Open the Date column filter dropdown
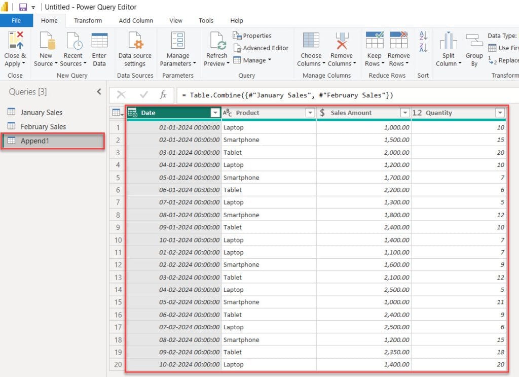519x377 pixels. pyautogui.click(x=215, y=113)
